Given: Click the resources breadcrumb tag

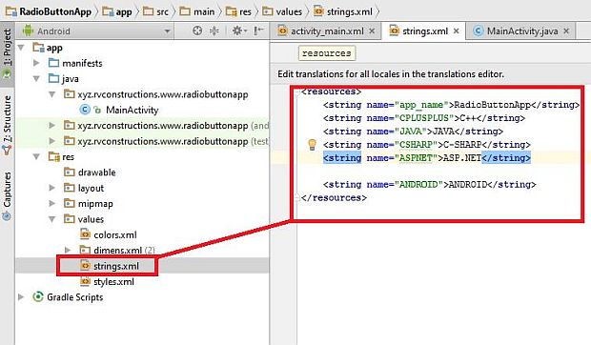Looking at the screenshot, I should [x=326, y=53].
